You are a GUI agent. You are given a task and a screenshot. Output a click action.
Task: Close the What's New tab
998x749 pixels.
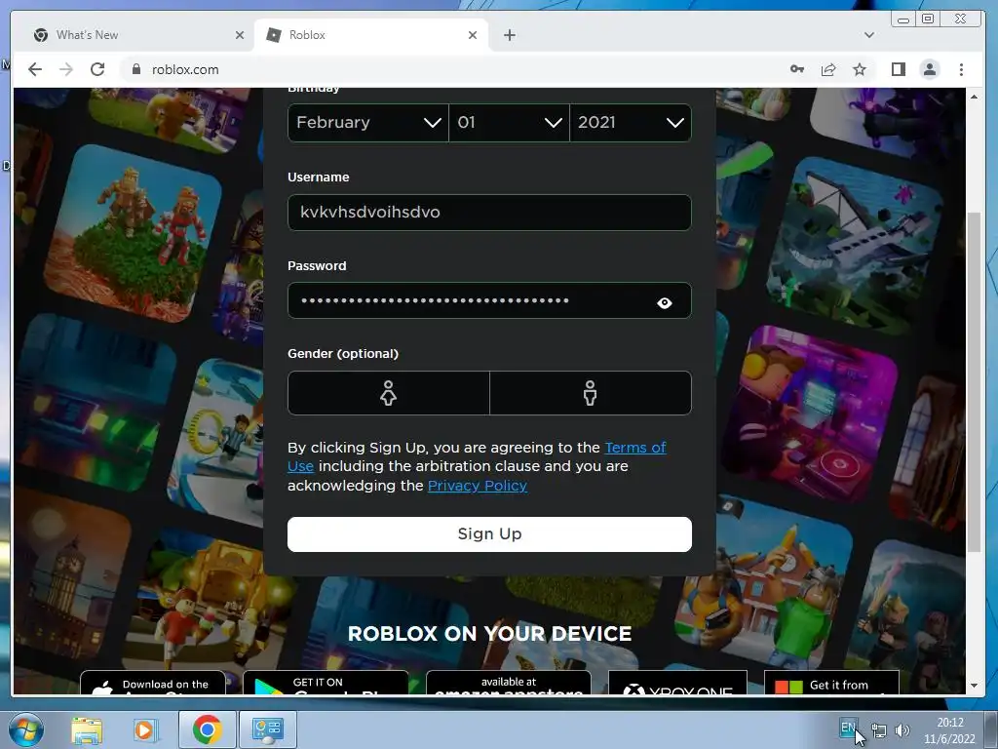(240, 35)
